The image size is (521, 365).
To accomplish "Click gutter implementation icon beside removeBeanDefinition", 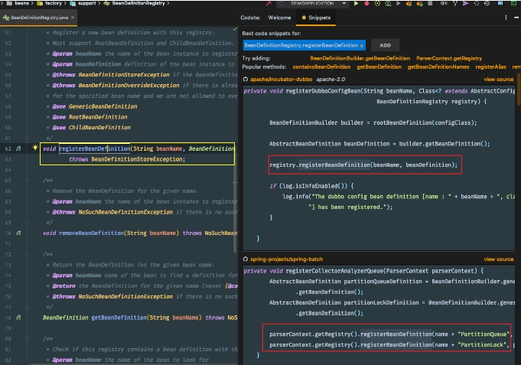I will [18, 233].
